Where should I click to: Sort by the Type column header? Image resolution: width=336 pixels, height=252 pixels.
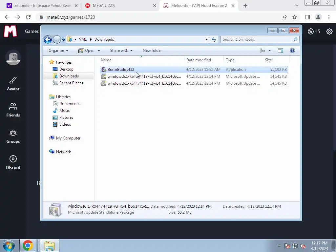tap(243, 60)
